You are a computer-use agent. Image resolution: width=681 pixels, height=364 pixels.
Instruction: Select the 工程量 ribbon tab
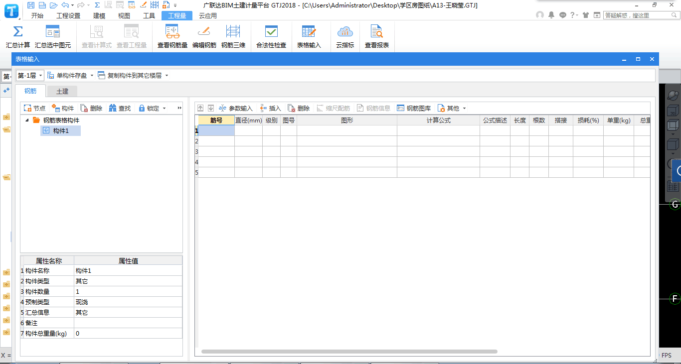coord(177,15)
